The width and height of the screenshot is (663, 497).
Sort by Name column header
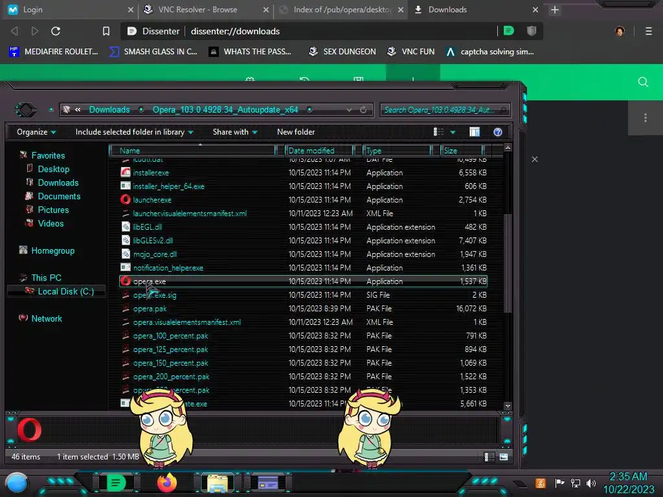[192, 150]
